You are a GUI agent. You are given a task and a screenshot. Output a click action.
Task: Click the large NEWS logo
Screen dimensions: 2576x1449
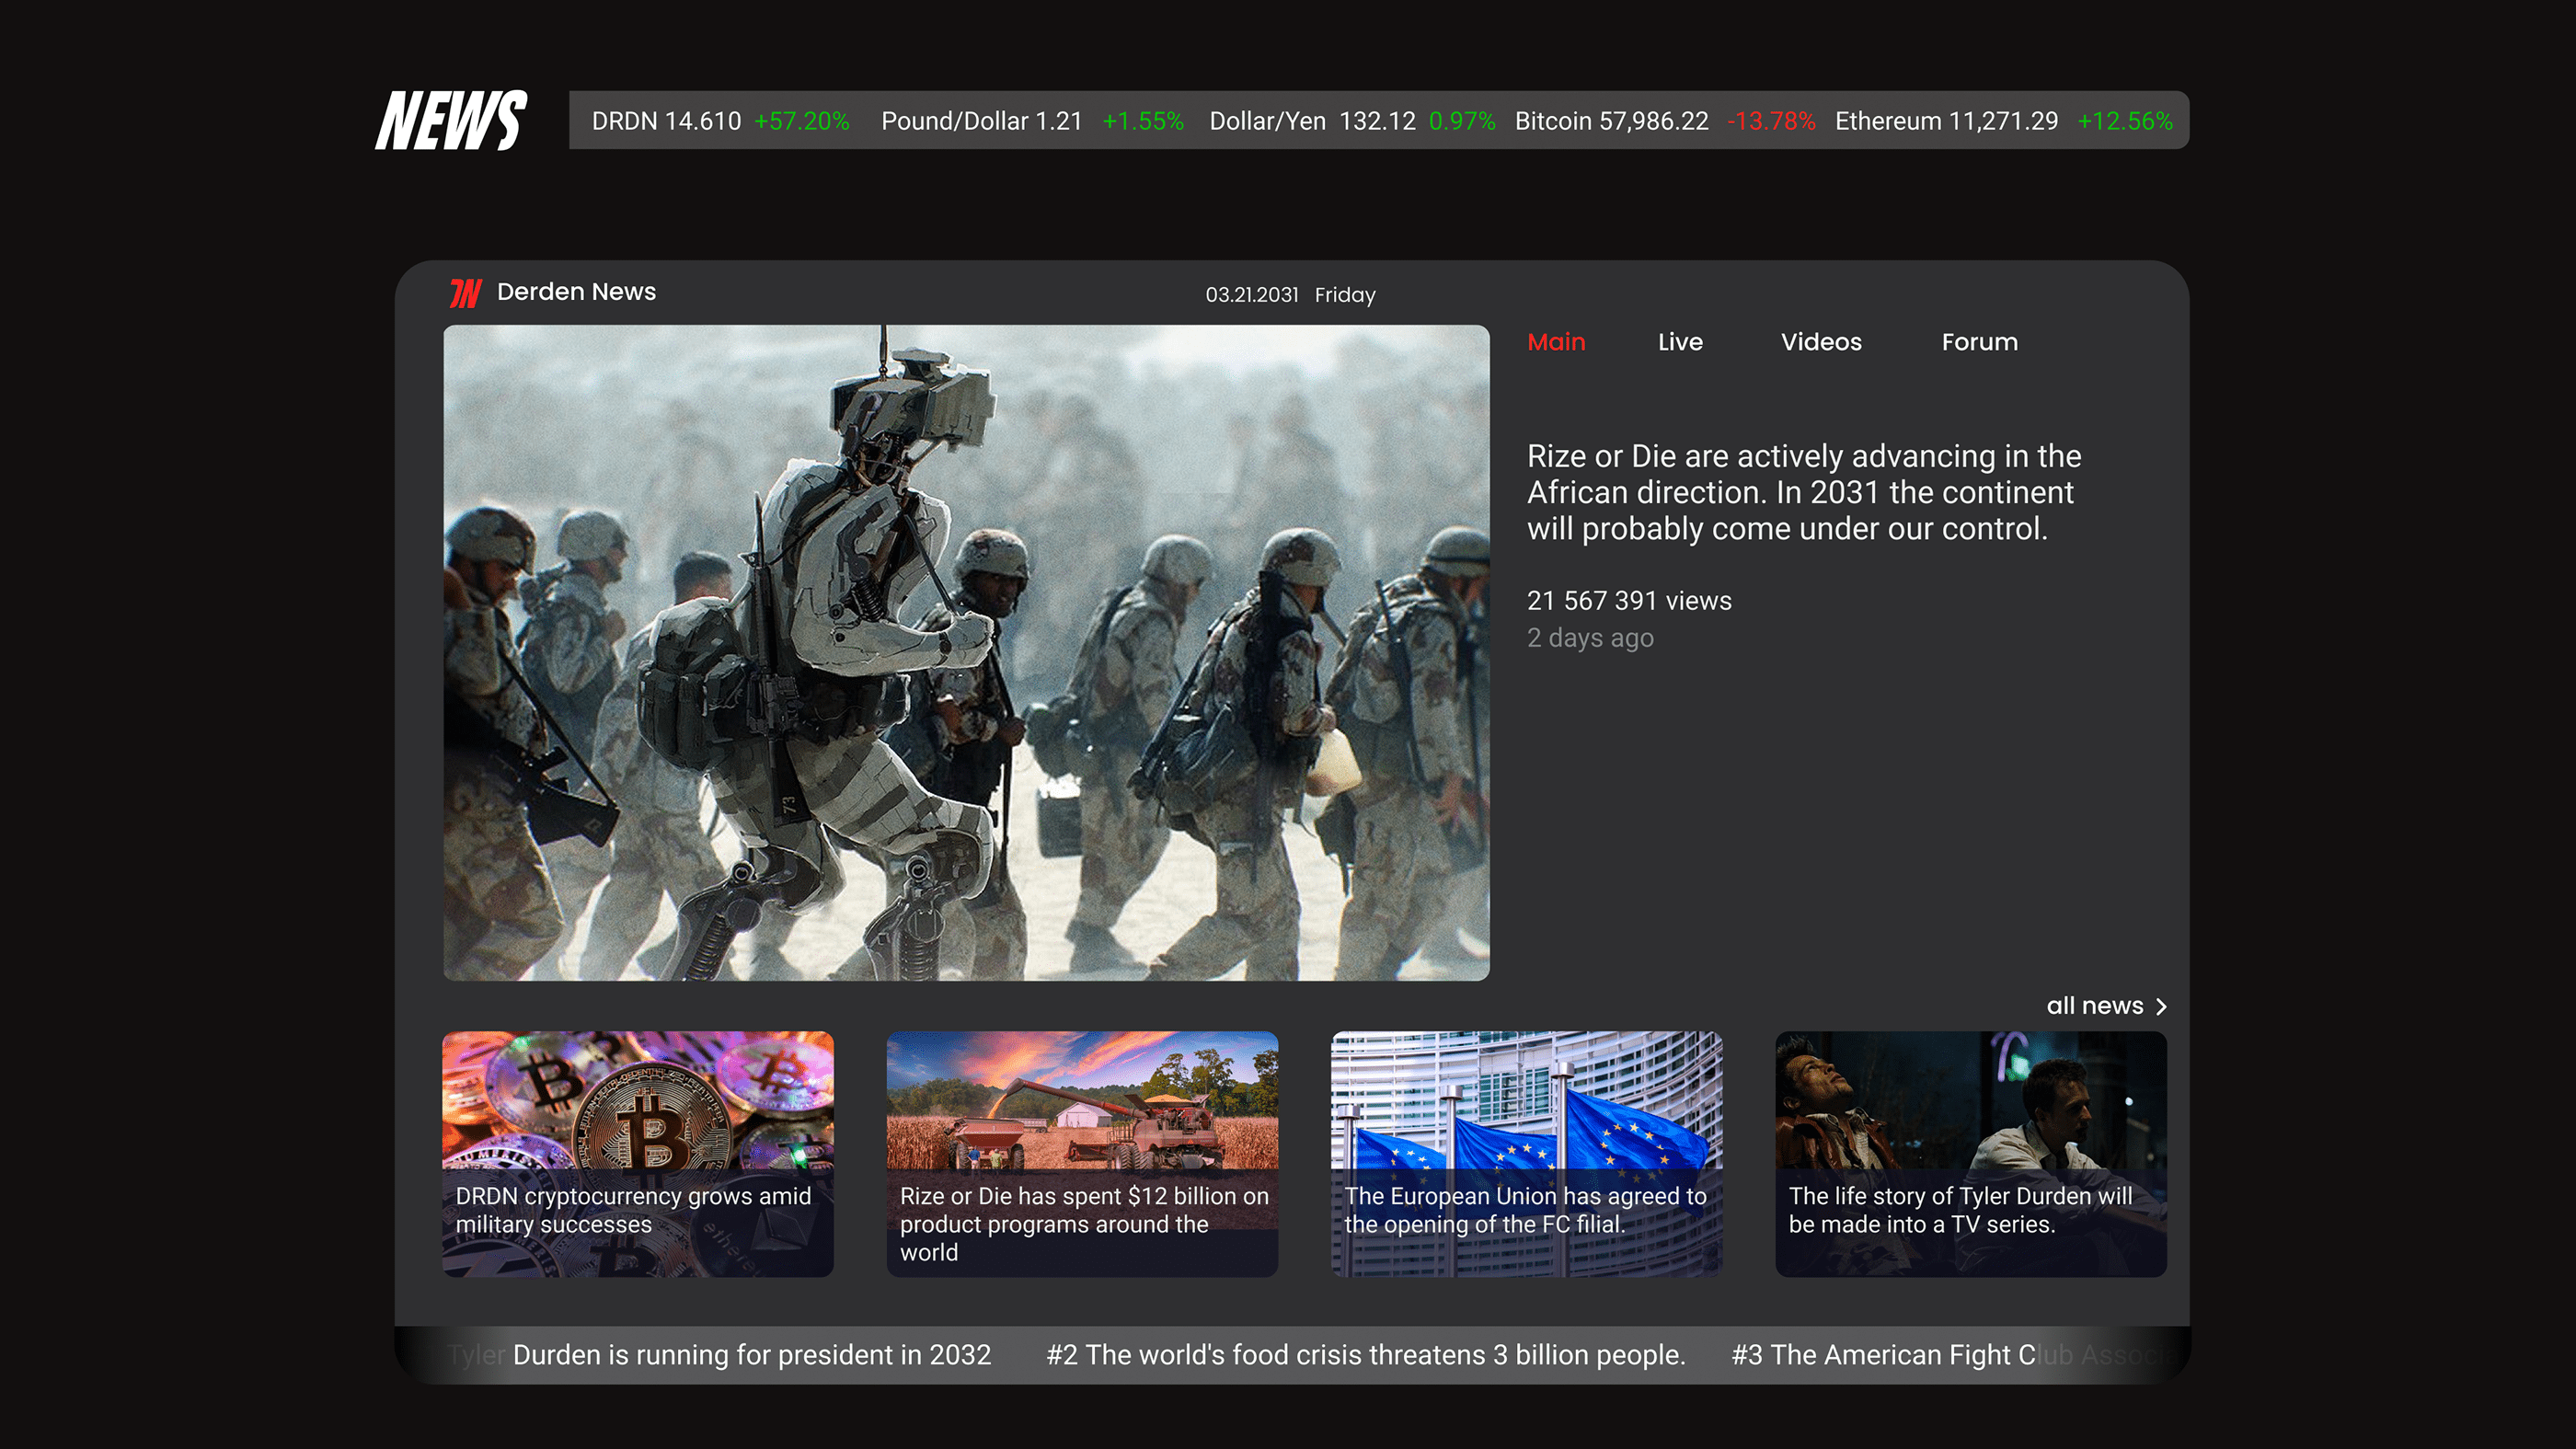(451, 121)
